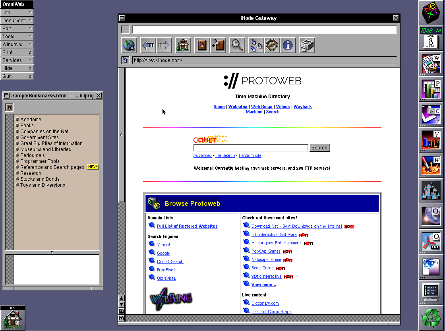The height and width of the screenshot is (331, 445).
Task: Print the page with the printer icon
Action: click(307, 45)
